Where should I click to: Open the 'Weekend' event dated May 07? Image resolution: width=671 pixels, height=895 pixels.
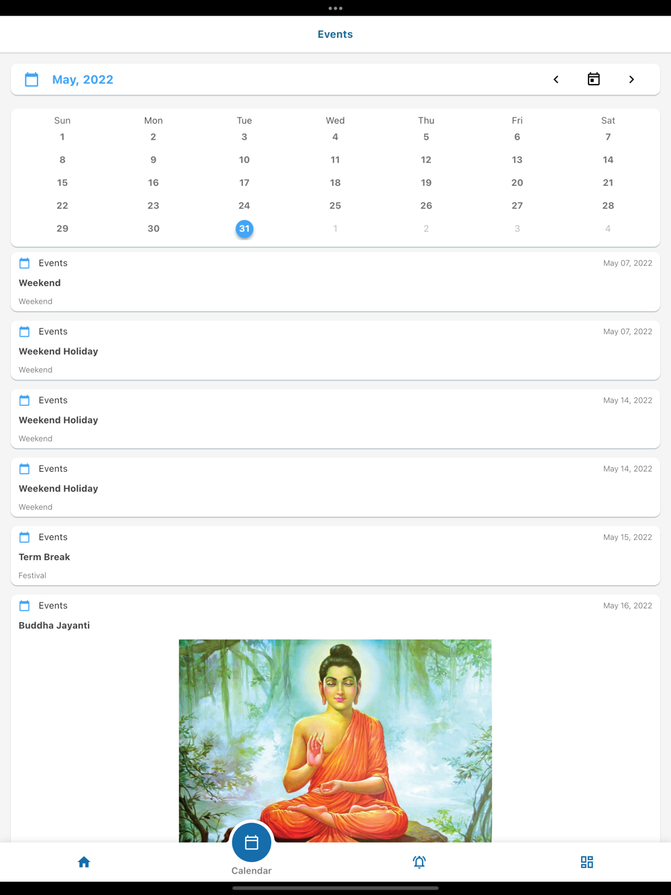coord(335,282)
